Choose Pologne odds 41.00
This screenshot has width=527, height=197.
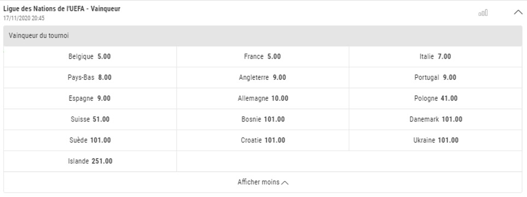(x=436, y=98)
